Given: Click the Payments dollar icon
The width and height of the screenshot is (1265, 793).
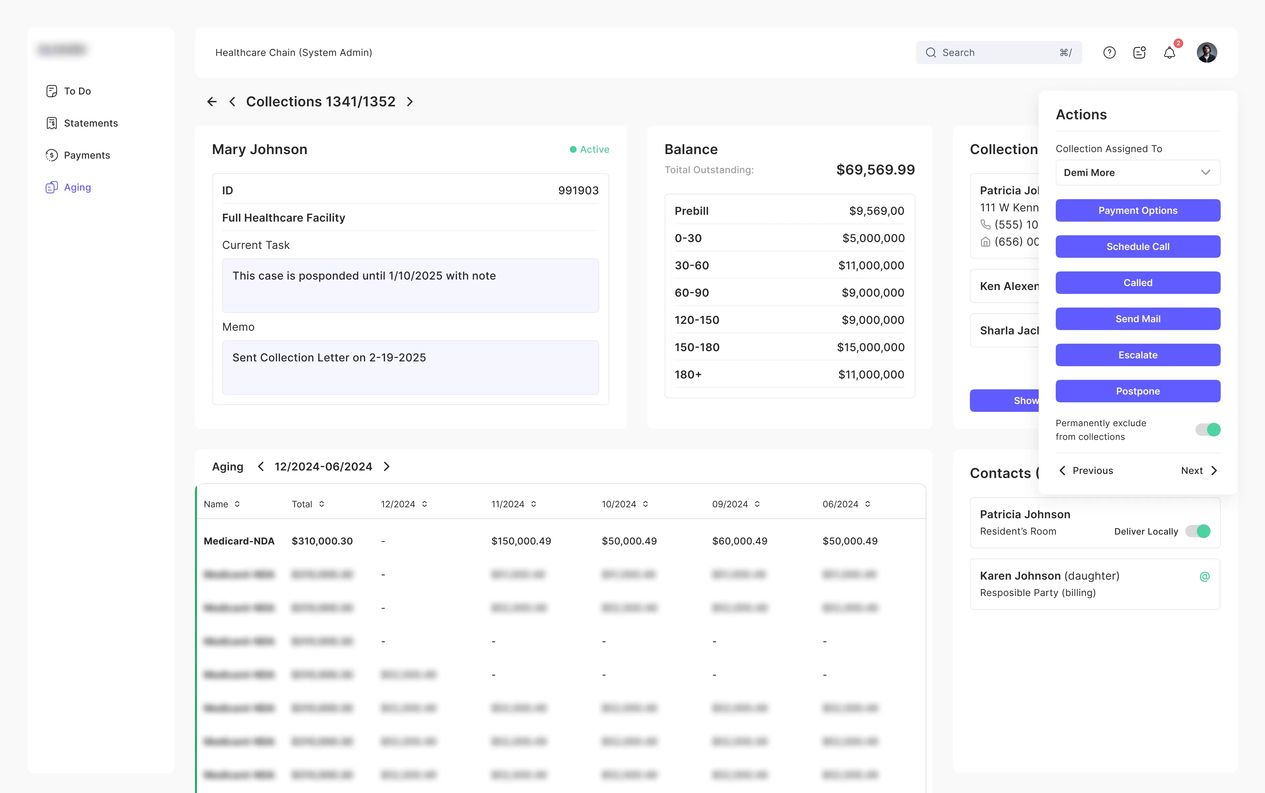Looking at the screenshot, I should pyautogui.click(x=51, y=155).
